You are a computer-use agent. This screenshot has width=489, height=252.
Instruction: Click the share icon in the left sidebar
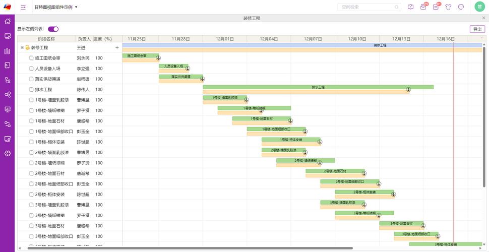pyautogui.click(x=8, y=95)
